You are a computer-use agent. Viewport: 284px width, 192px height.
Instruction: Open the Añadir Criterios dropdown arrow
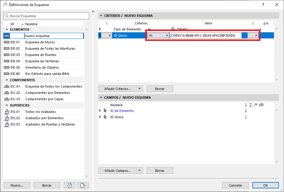pos(139,89)
